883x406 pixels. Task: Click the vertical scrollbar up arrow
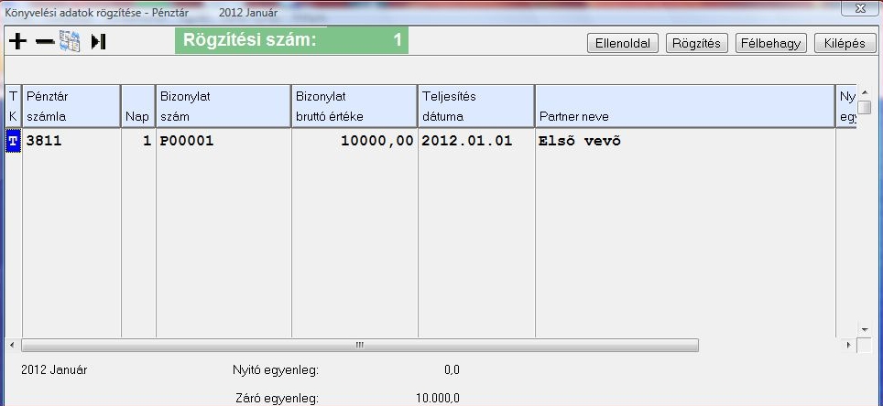point(864,91)
